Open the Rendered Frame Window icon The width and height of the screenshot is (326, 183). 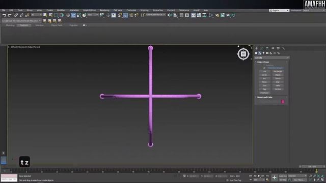[223, 15]
